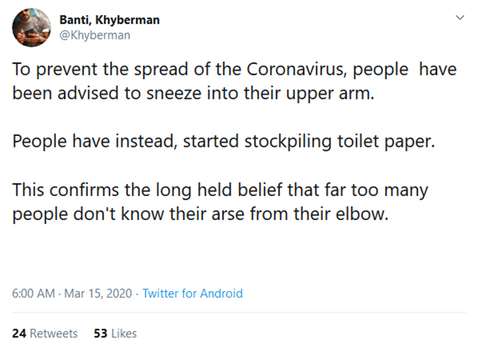Visit the @Khyberman handle link
Screen dimensions: 478x352
point(95,36)
